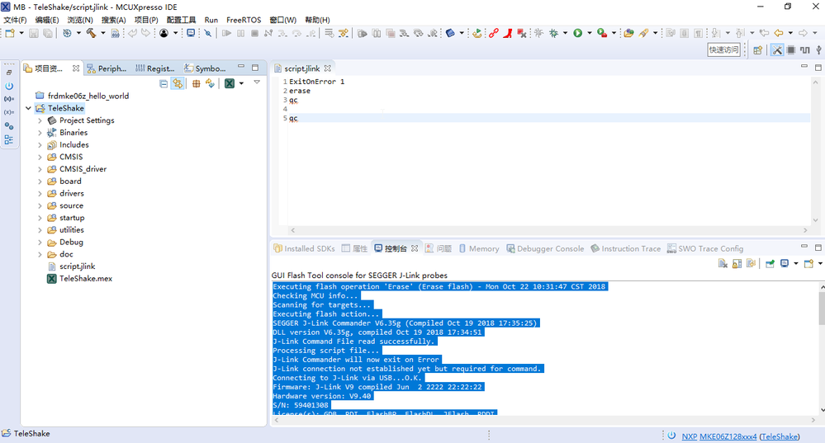Close the 控制台 console tab
The image size is (825, 443).
(x=415, y=248)
